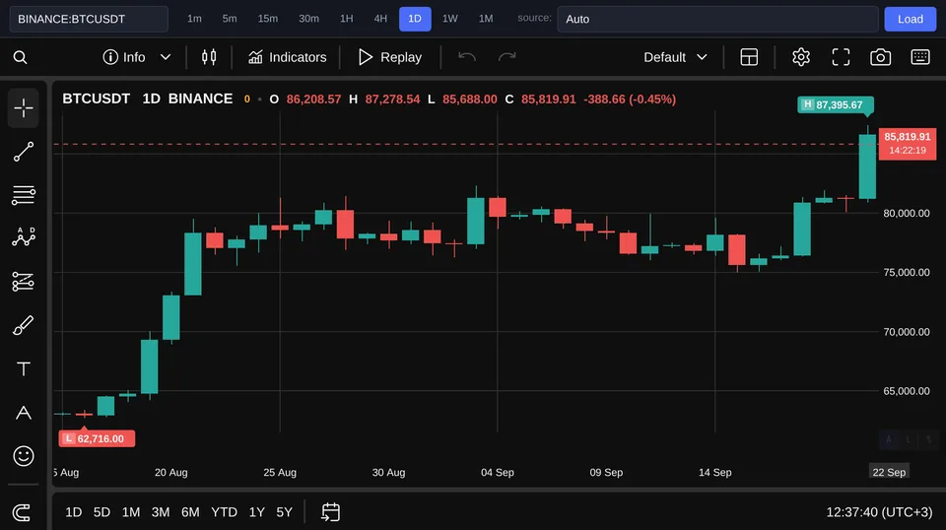Set date range to 1Y
Image resolution: width=946 pixels, height=530 pixels.
tap(257, 512)
